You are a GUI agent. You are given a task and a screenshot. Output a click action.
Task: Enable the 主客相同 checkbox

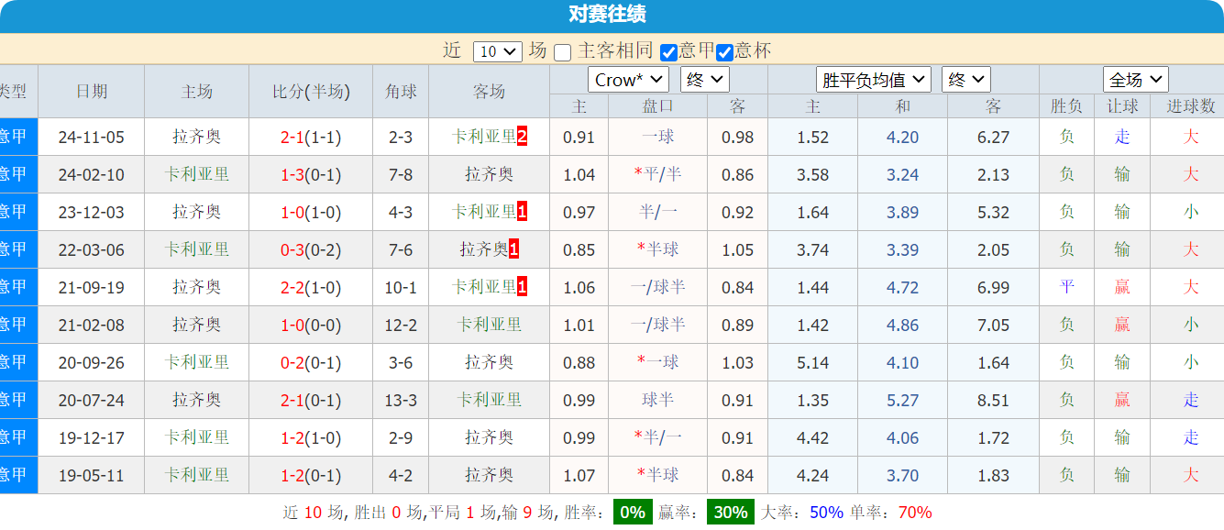[563, 51]
